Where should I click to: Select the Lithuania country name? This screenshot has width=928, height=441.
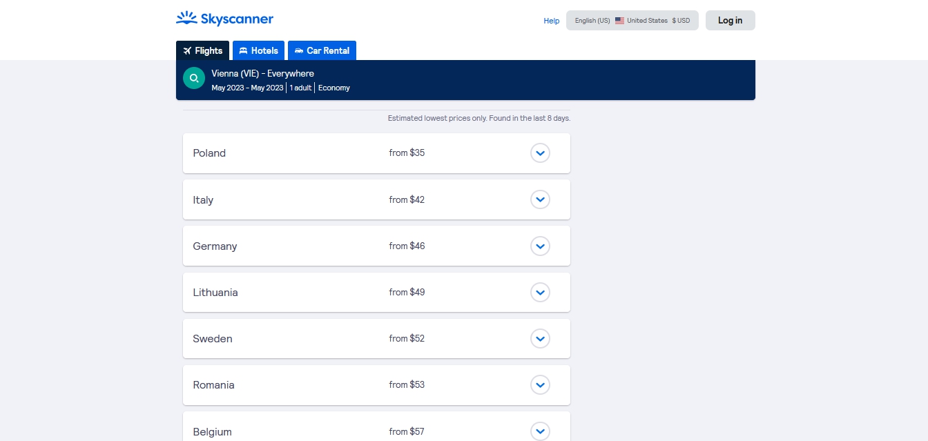click(215, 292)
